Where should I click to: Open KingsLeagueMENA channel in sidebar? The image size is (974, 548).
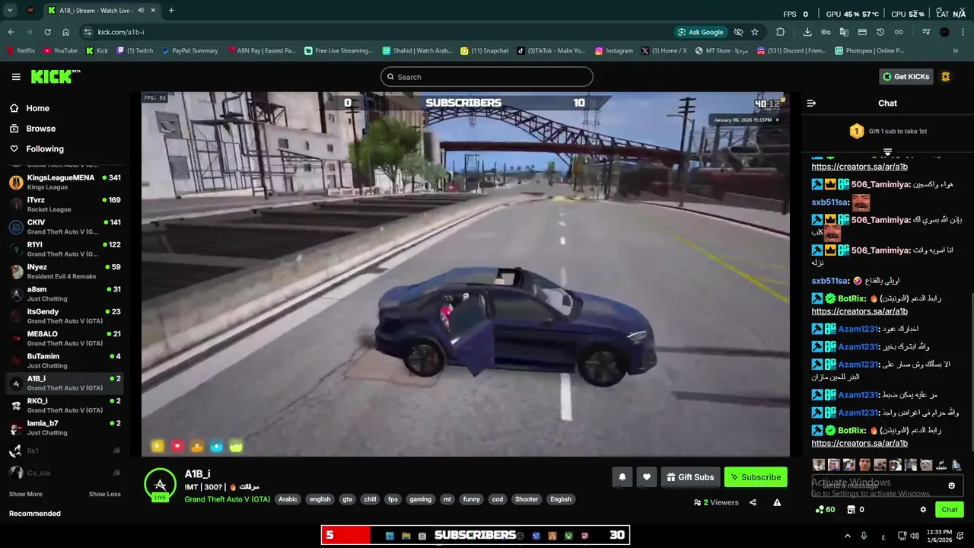pyautogui.click(x=64, y=183)
